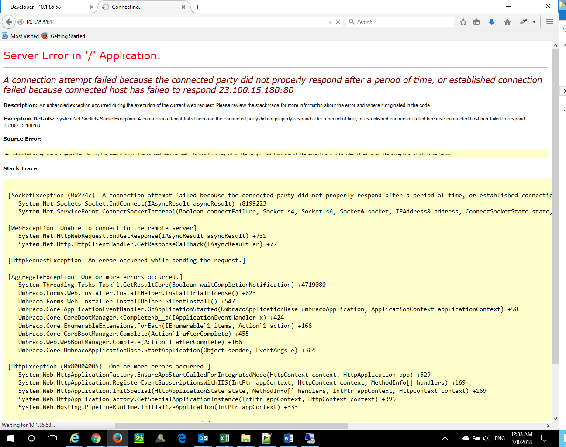Stop loading with the X button in address bar

click(x=338, y=22)
